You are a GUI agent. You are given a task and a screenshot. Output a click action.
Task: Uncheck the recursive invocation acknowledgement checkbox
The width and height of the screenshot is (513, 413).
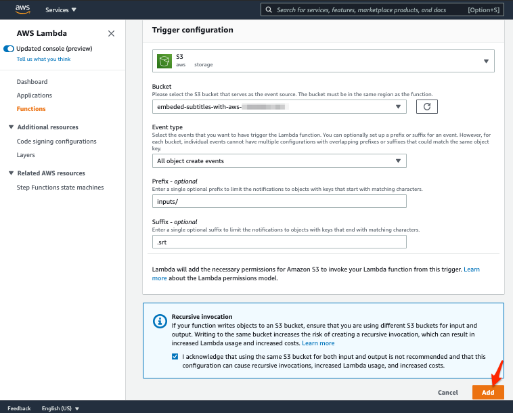(175, 357)
